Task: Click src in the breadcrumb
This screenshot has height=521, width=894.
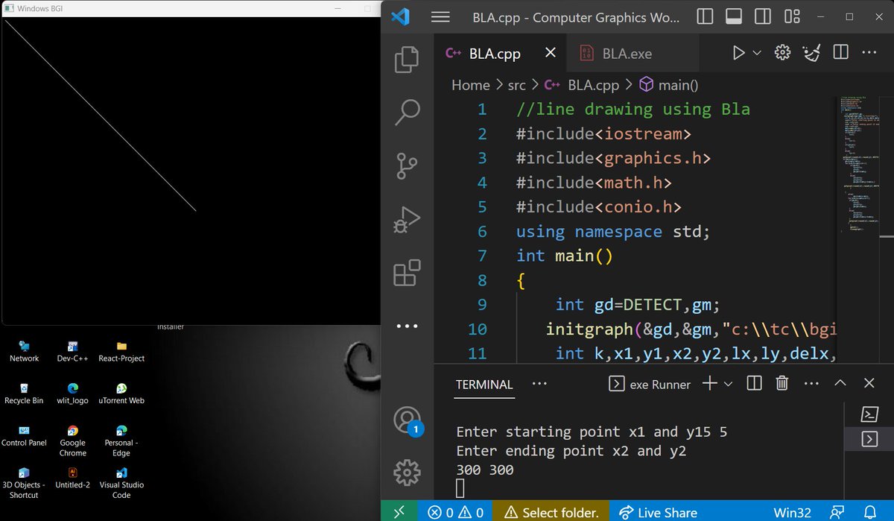Action: pos(516,85)
